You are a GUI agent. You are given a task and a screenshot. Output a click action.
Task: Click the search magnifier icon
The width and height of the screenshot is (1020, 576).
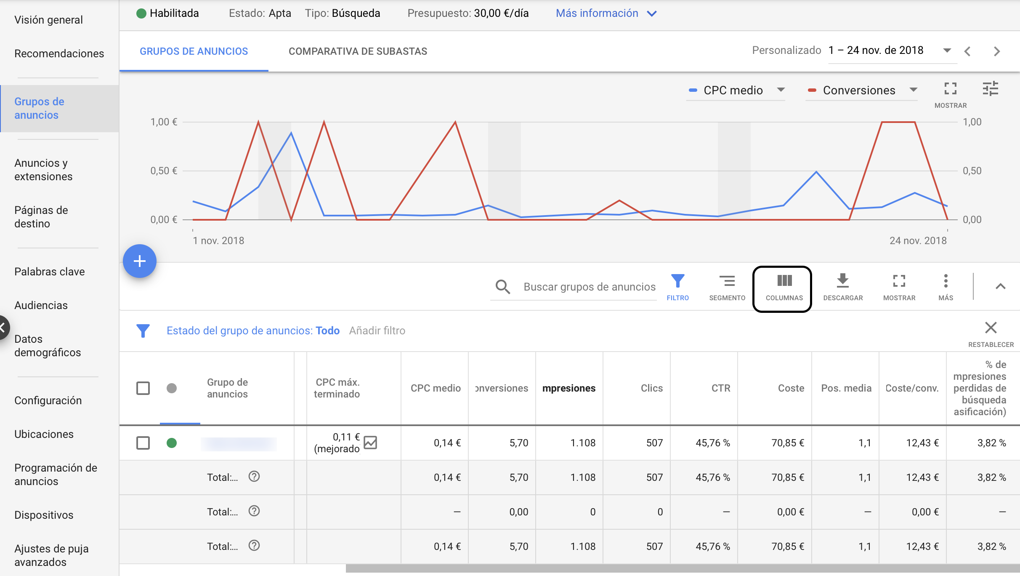[503, 287]
